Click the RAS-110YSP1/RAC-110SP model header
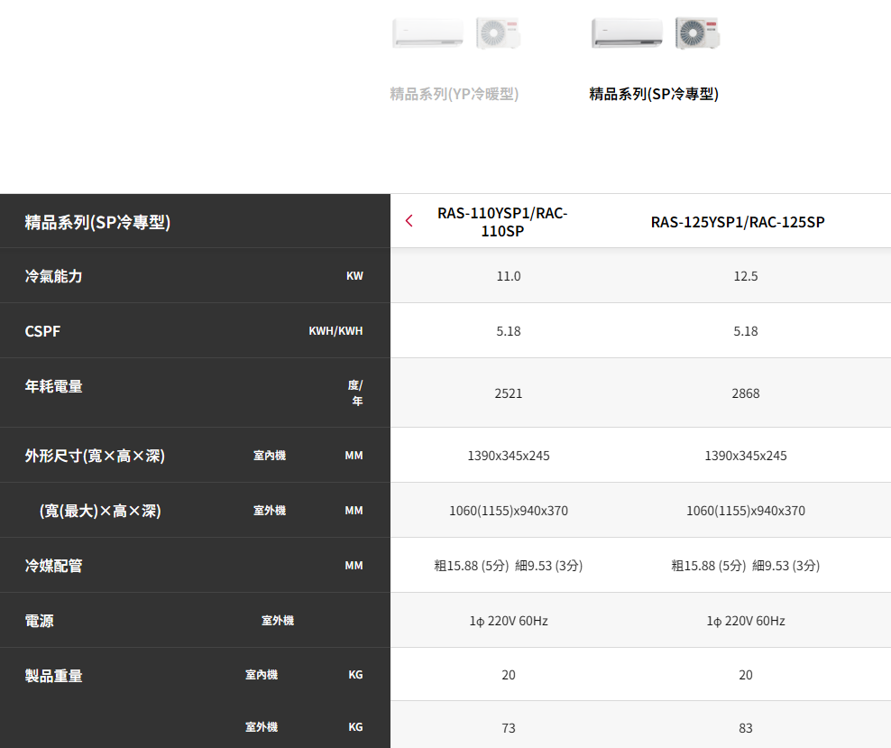This screenshot has width=891, height=748. [x=502, y=222]
